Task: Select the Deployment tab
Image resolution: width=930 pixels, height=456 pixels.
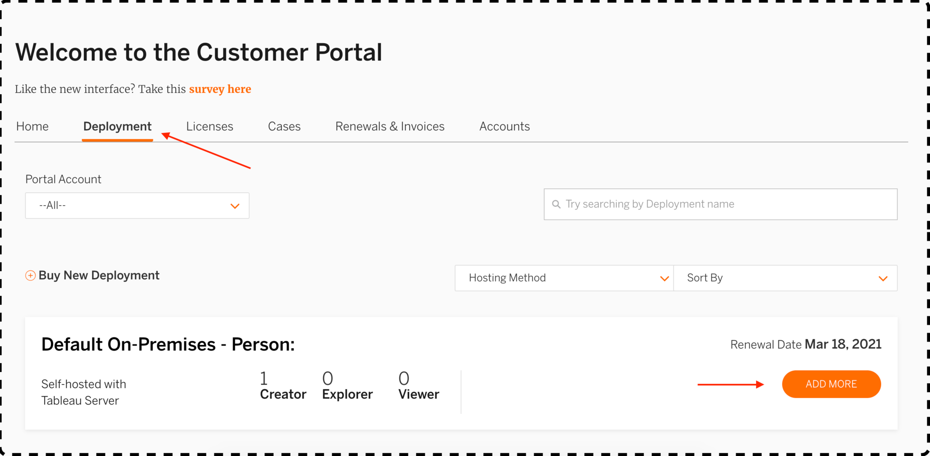Action: click(117, 126)
